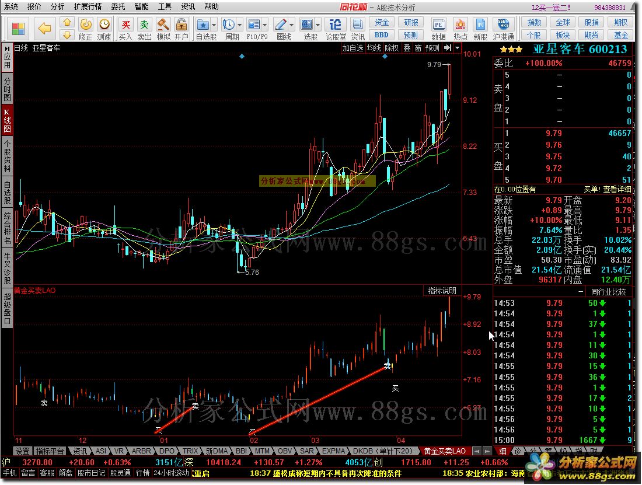Image resolution: width=642 pixels, height=485 pixels.
Task: Toggle 窗 window layout option
Action: (418, 48)
